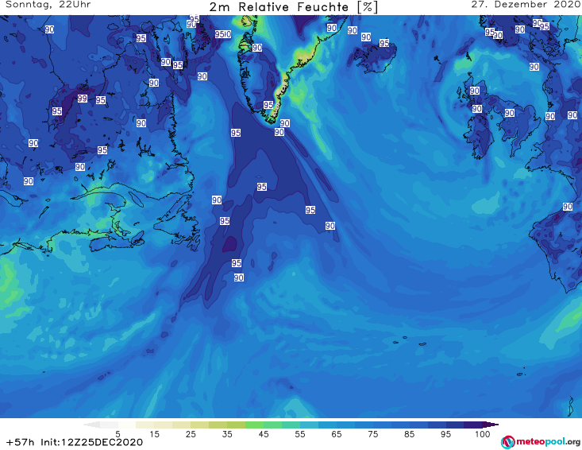Click legend value '25'
The height and width of the screenshot is (450, 582).
(x=191, y=434)
